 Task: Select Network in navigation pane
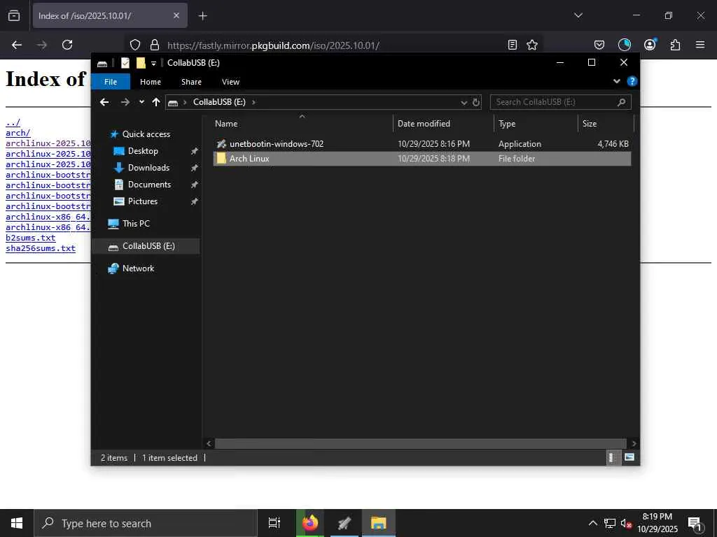point(138,268)
